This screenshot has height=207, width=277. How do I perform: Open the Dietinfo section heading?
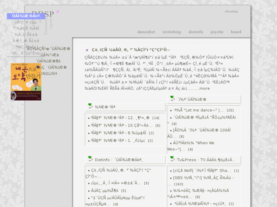point(119,160)
